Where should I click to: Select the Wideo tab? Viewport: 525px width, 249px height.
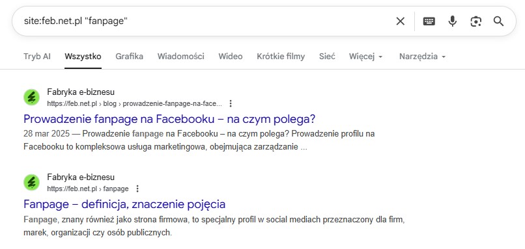[231, 57]
